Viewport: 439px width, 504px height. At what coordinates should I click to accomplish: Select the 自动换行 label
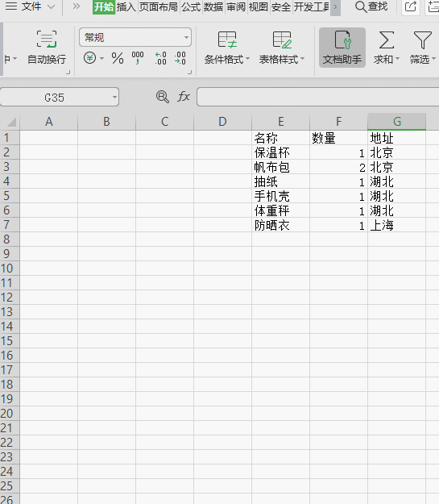[x=47, y=59]
